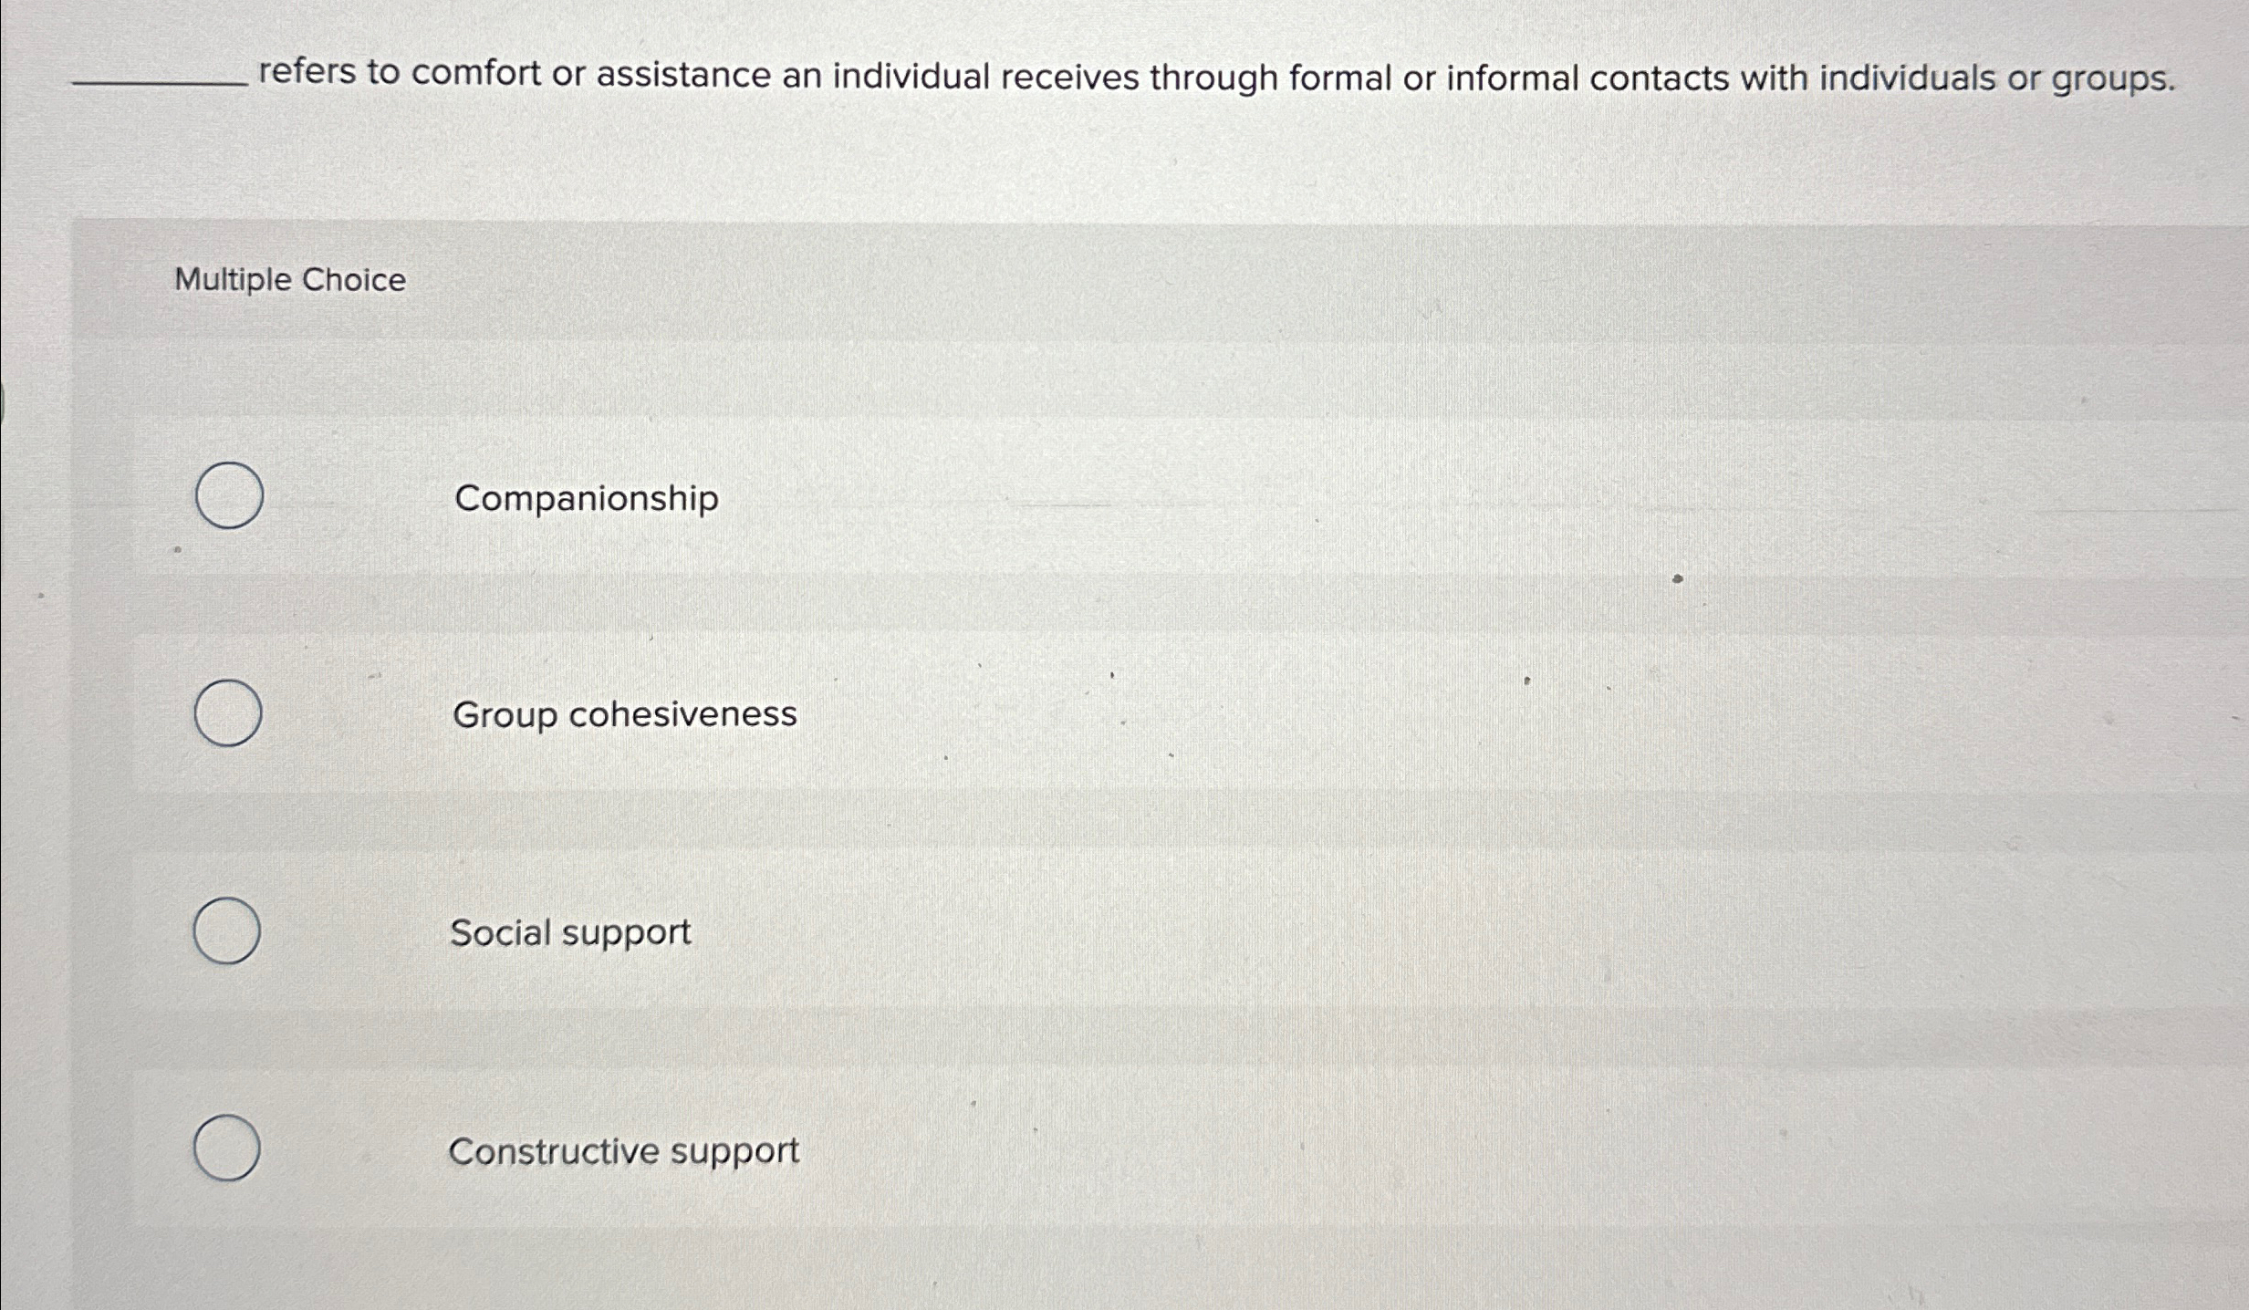Click the word 'through' in the question
The height and width of the screenshot is (1310, 2249).
tap(1213, 79)
